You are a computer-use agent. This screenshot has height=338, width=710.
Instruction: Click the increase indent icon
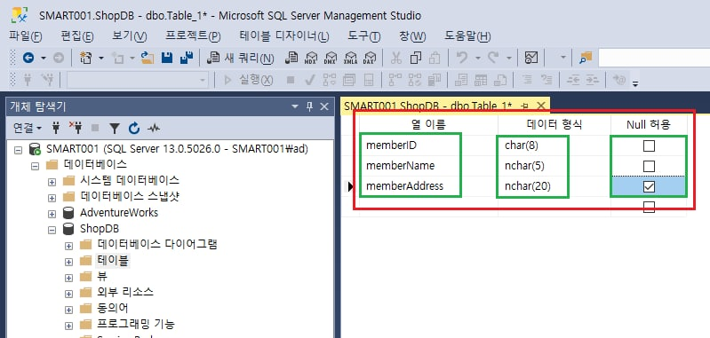click(593, 81)
